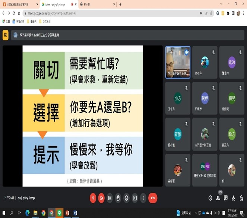Go back in Chrome
This screenshot has height=218, width=247.
pyautogui.click(x=4, y=13)
